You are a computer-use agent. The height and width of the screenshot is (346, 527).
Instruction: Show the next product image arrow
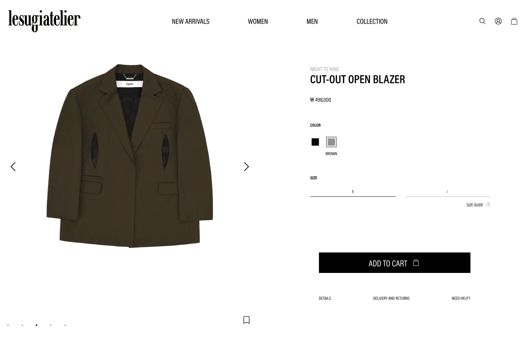pyautogui.click(x=246, y=167)
